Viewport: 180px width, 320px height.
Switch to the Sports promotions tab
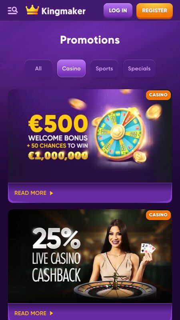104,68
